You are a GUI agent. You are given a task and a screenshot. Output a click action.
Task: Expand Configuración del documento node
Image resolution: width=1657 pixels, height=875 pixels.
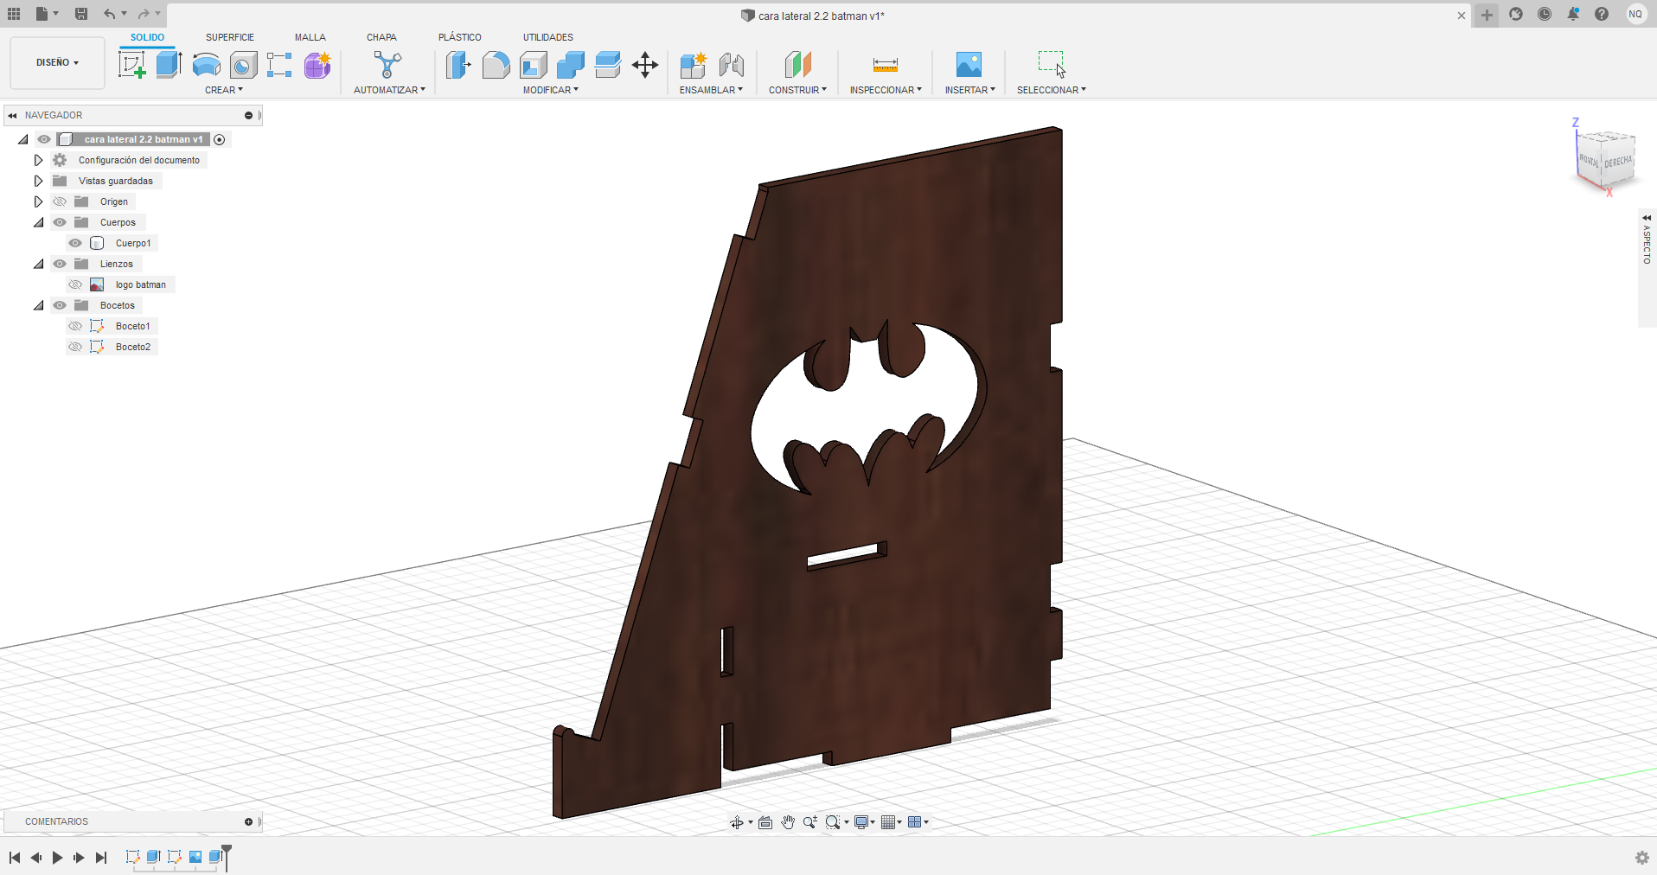pyautogui.click(x=38, y=160)
